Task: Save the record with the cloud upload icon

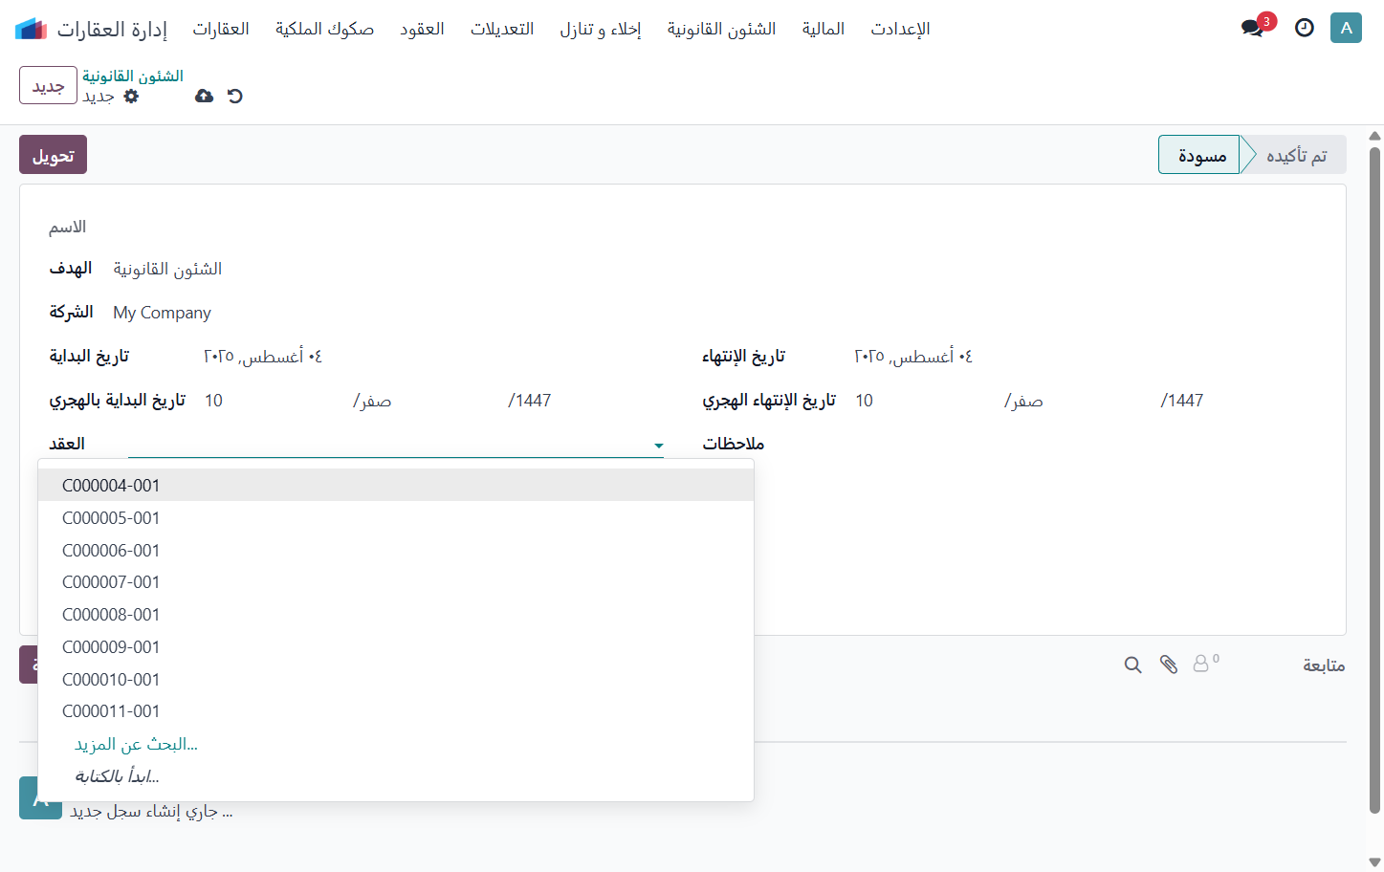Action: 204,96
